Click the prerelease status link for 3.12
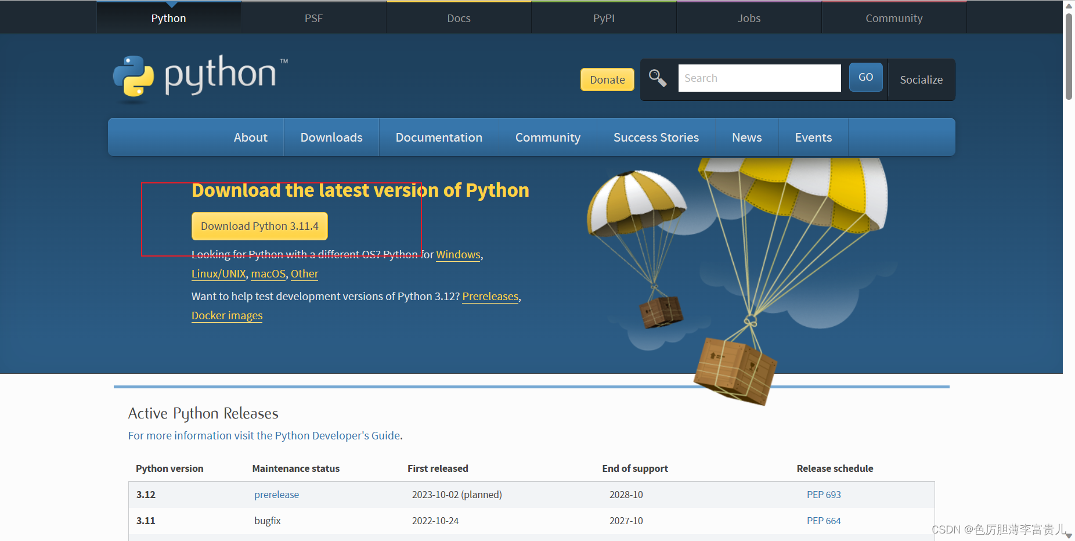 point(276,495)
